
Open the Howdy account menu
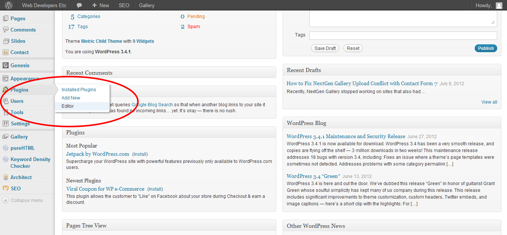489,5
